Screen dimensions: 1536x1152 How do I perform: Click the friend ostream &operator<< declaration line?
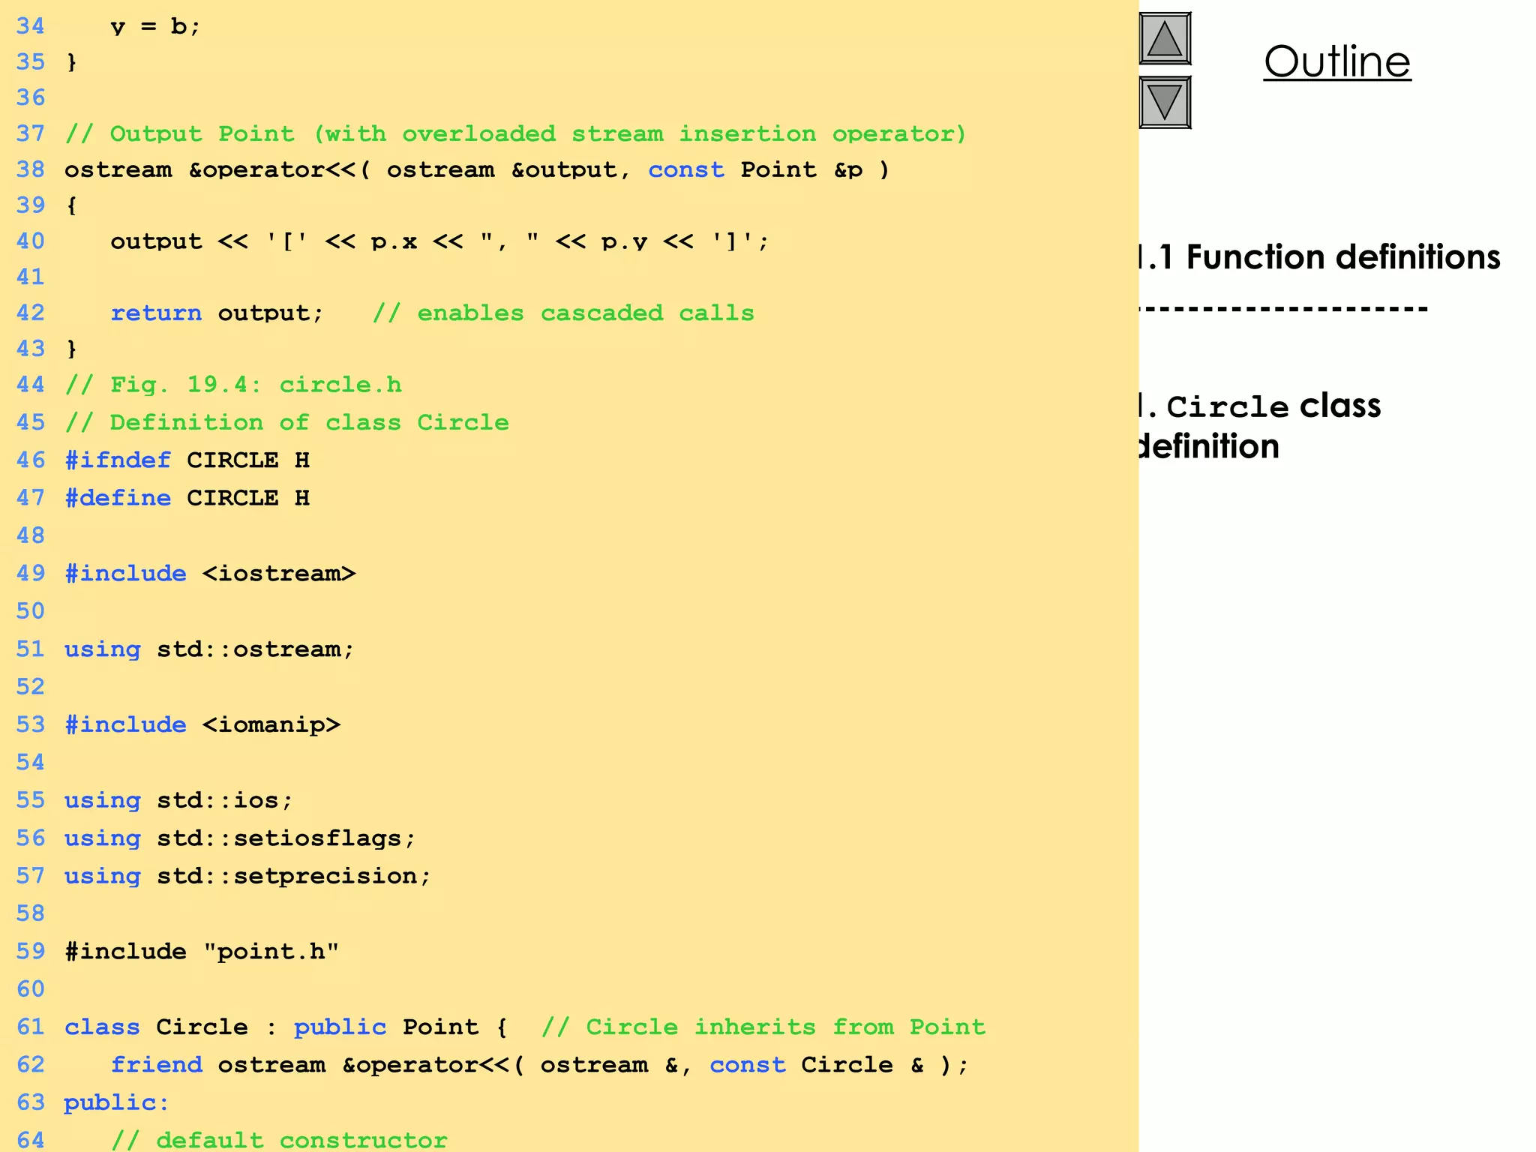tap(540, 1065)
